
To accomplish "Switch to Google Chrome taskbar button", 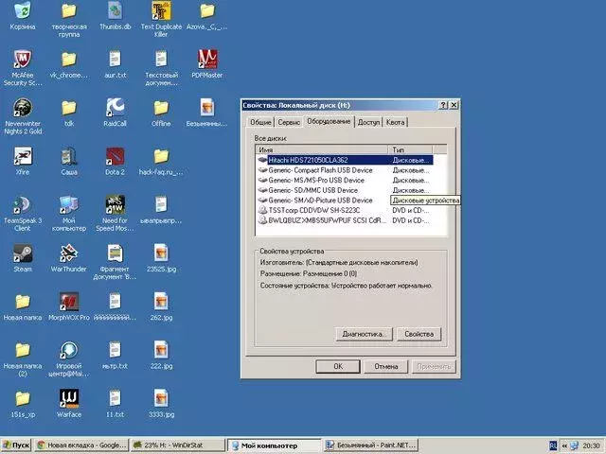I will [81, 445].
